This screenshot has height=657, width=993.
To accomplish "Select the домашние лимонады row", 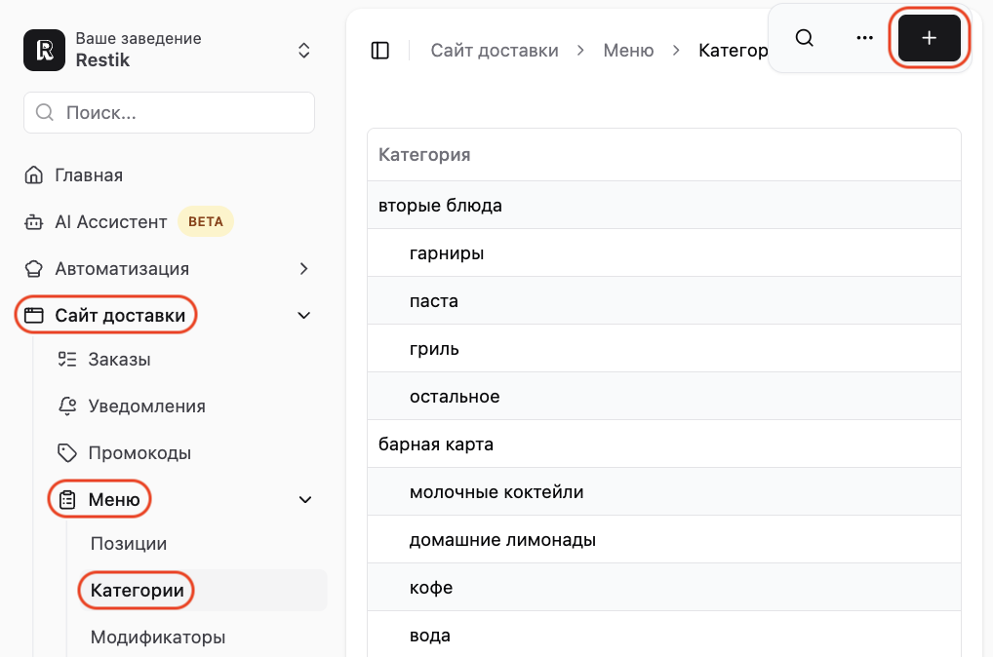I will [664, 540].
